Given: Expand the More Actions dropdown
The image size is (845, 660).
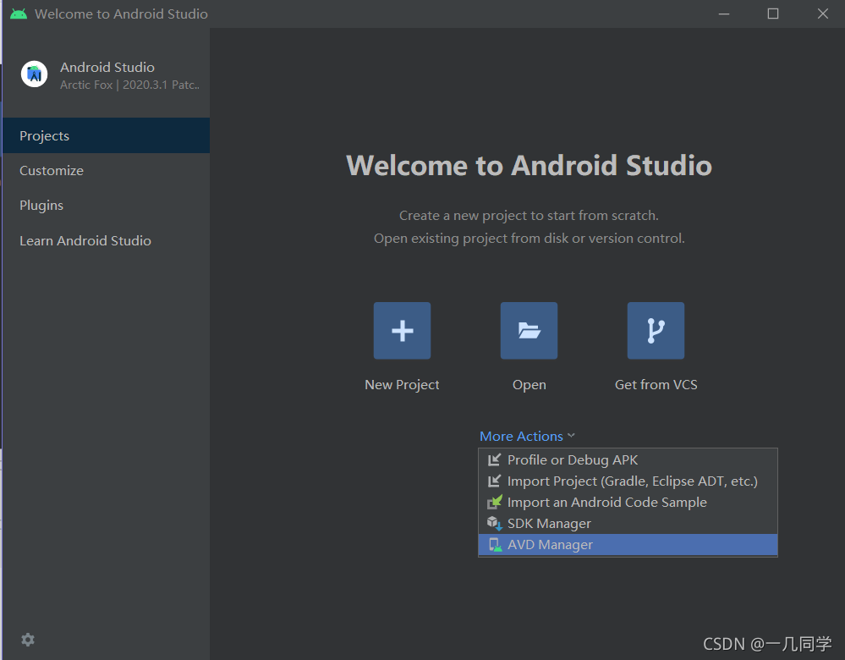Looking at the screenshot, I should 527,436.
